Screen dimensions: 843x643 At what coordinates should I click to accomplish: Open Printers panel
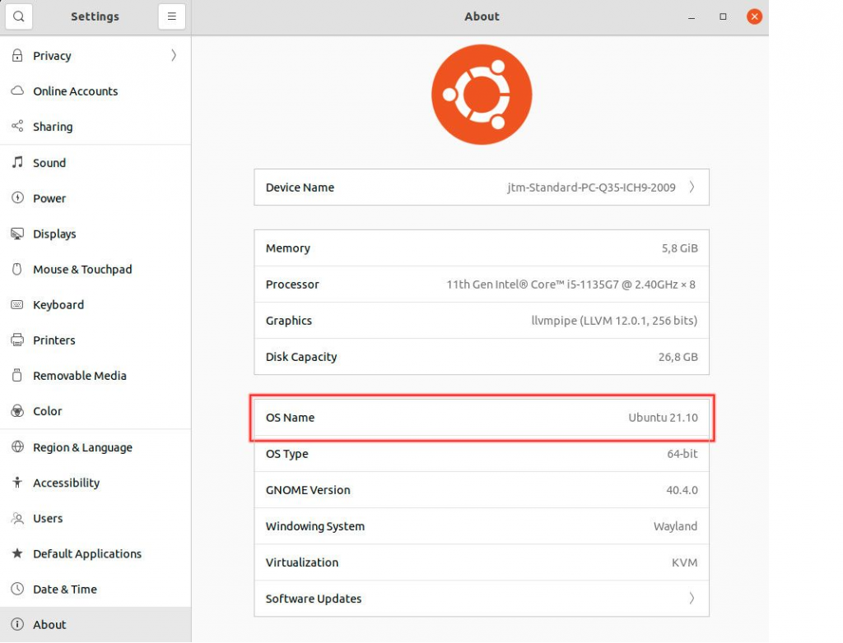(x=95, y=340)
